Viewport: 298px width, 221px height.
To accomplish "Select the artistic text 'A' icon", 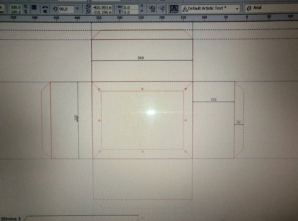I will [x=174, y=7].
